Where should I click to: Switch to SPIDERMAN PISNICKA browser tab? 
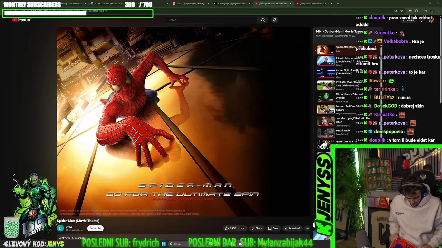tap(314, 3)
